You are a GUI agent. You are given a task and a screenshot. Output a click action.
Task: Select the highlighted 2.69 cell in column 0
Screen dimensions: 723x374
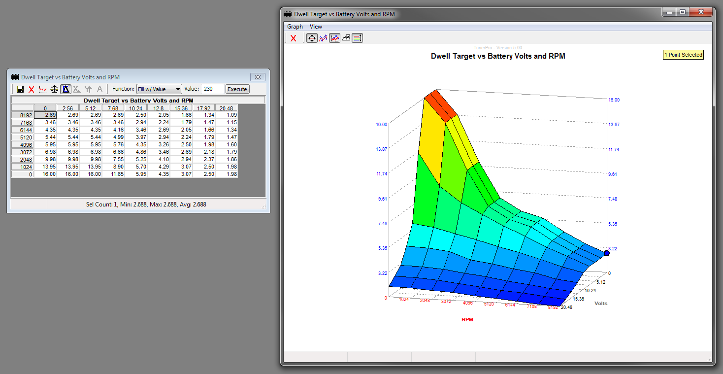tap(45, 115)
